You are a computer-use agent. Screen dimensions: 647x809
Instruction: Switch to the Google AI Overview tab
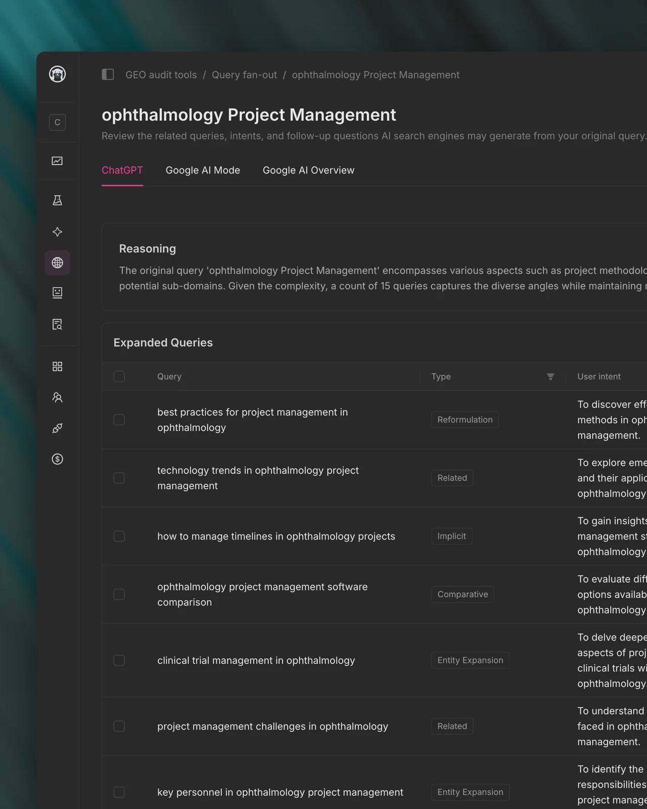[308, 170]
